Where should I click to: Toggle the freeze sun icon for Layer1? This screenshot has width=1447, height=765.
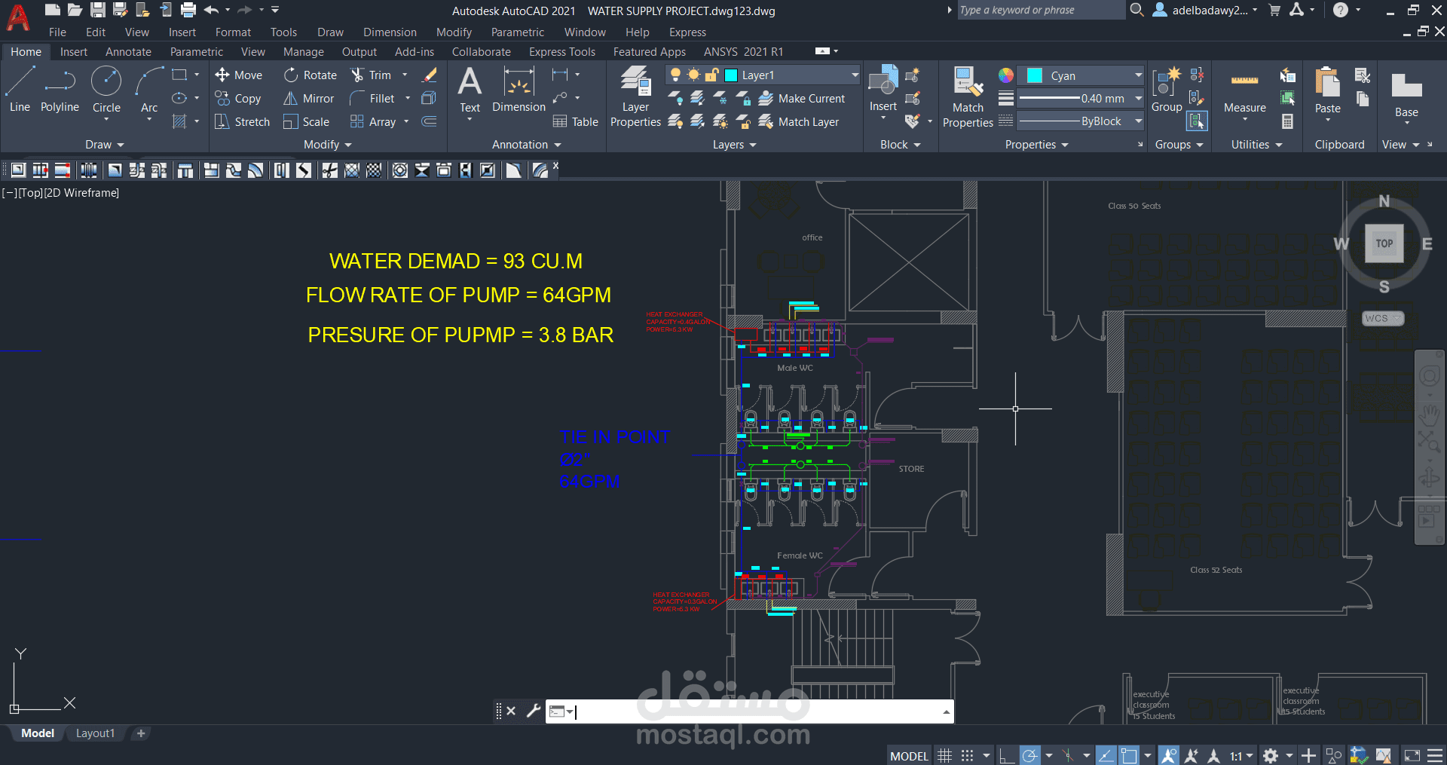(x=693, y=75)
